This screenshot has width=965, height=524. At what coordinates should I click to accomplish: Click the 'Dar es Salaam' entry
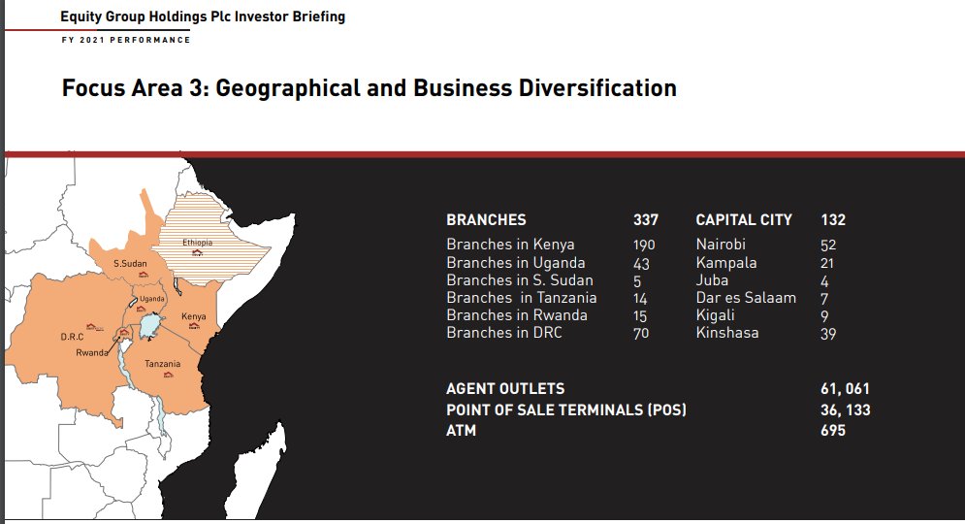tap(746, 298)
